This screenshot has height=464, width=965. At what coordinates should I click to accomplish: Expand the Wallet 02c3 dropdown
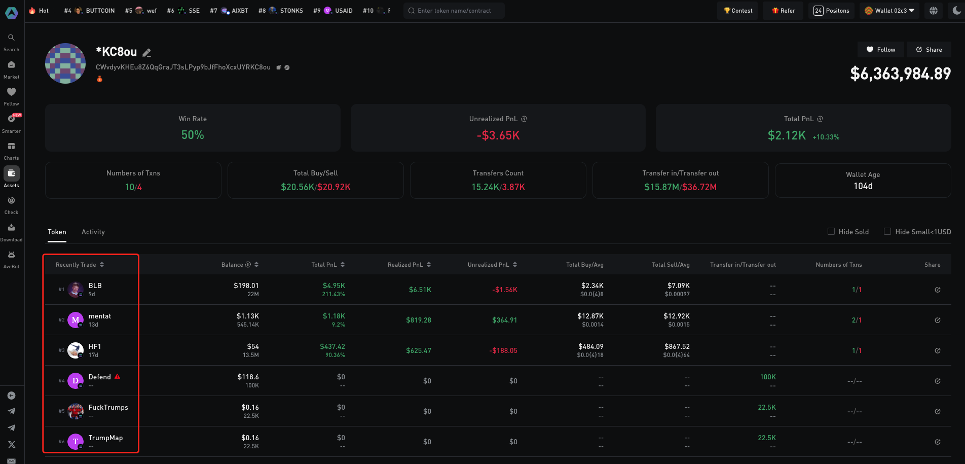[889, 11]
